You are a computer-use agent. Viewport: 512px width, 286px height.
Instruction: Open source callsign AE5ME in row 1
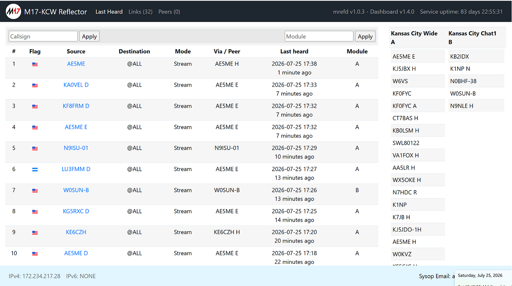point(76,64)
